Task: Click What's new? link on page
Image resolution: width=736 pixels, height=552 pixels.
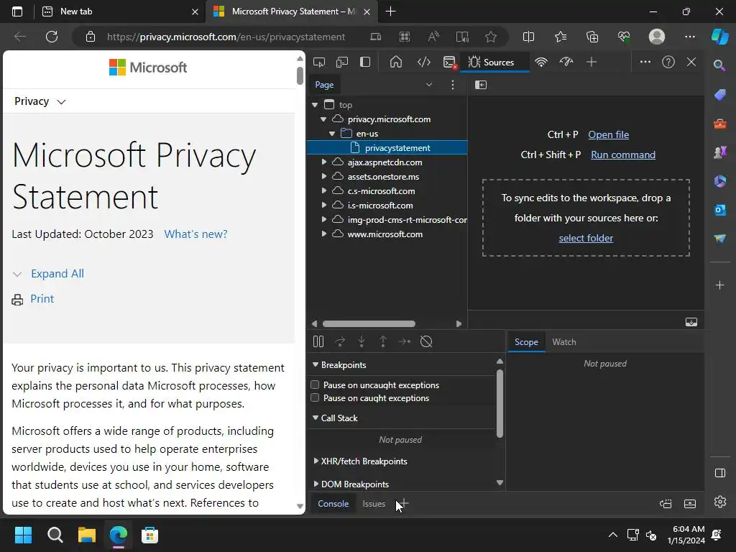Action: (x=195, y=234)
